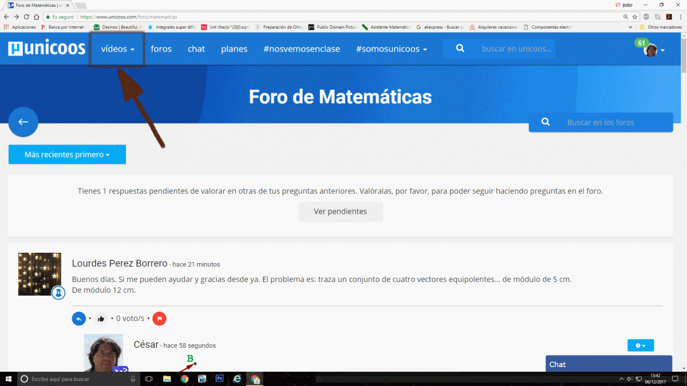
Task: Open the vídeos dropdown menu
Action: [x=117, y=49]
